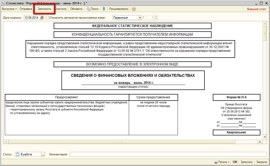Open Поиск with magnifier icon

[92, 9]
